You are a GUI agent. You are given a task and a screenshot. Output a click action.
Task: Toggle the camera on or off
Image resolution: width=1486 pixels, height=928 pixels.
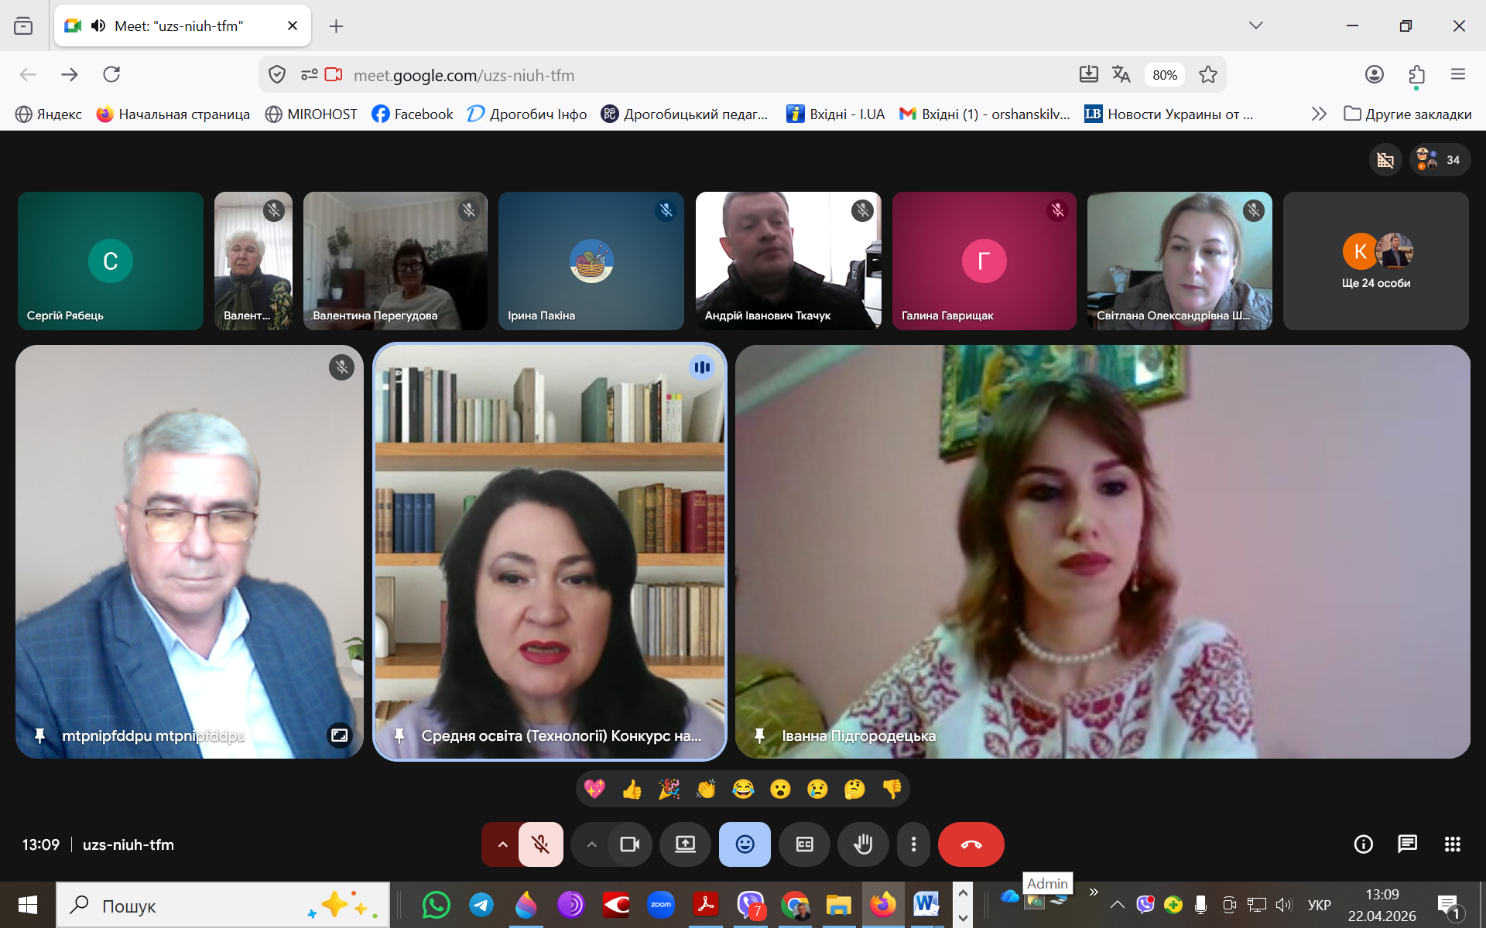coord(629,844)
